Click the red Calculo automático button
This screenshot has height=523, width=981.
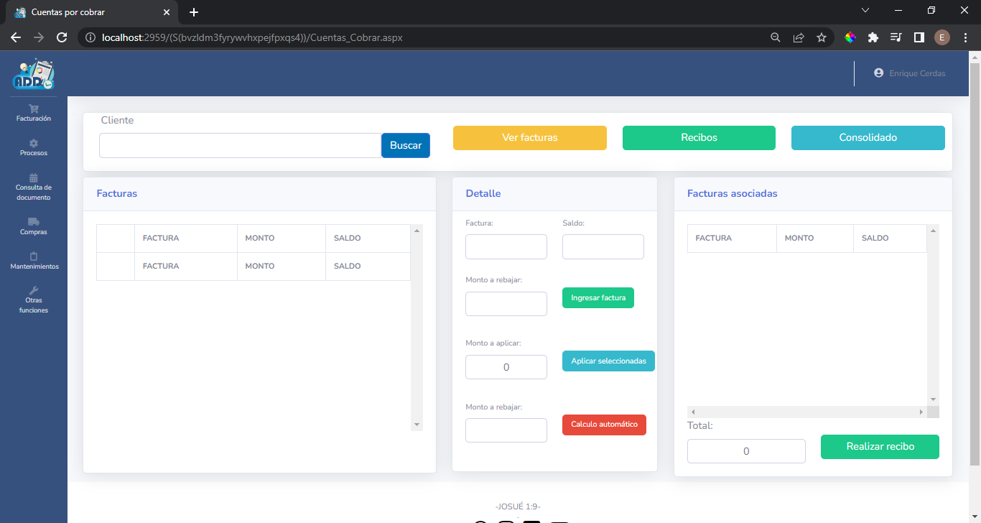[604, 425]
